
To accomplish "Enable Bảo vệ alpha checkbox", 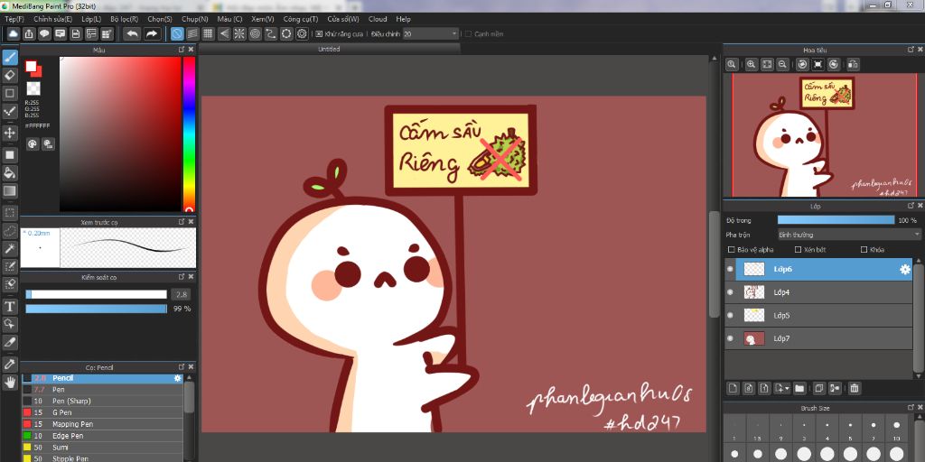I will click(x=732, y=250).
